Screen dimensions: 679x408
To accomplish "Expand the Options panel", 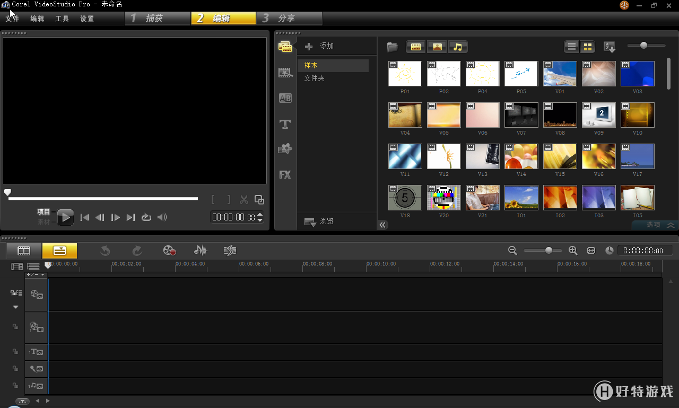I will 655,225.
